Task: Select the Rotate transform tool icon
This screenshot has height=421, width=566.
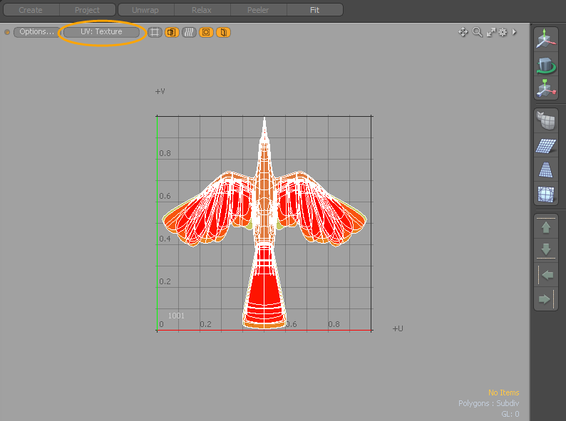Action: pos(546,64)
